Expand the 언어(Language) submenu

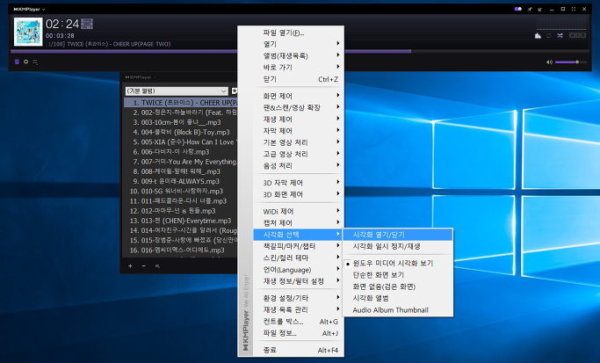[299, 270]
